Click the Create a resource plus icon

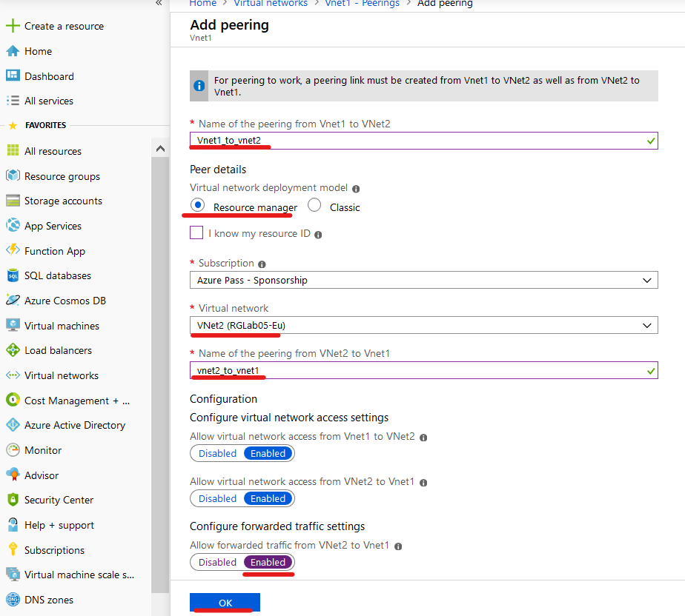click(x=13, y=26)
